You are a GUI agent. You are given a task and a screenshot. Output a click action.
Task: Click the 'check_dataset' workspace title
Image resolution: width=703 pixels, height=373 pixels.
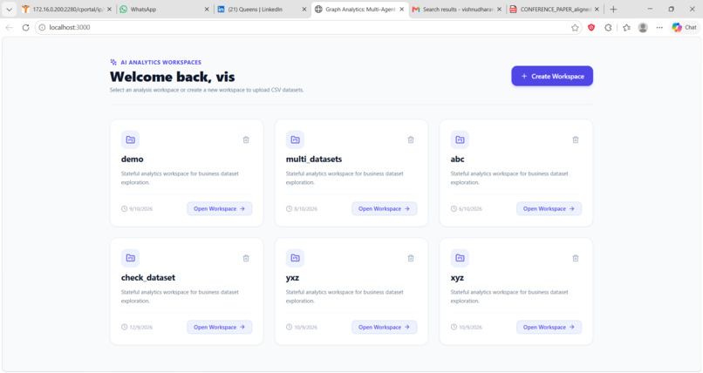click(x=148, y=278)
